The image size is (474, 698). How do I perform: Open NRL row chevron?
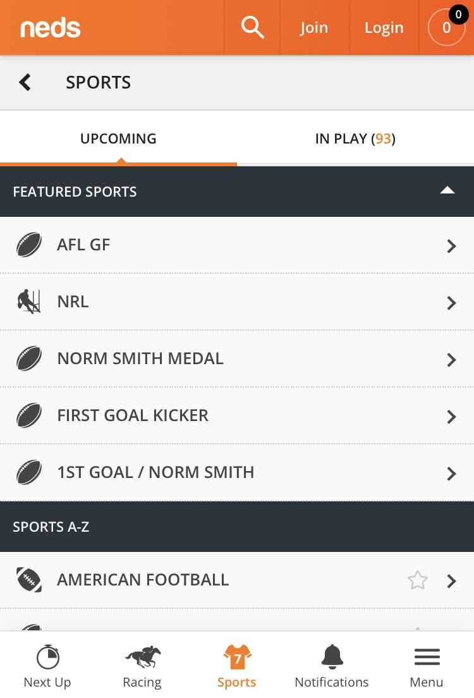[451, 303]
